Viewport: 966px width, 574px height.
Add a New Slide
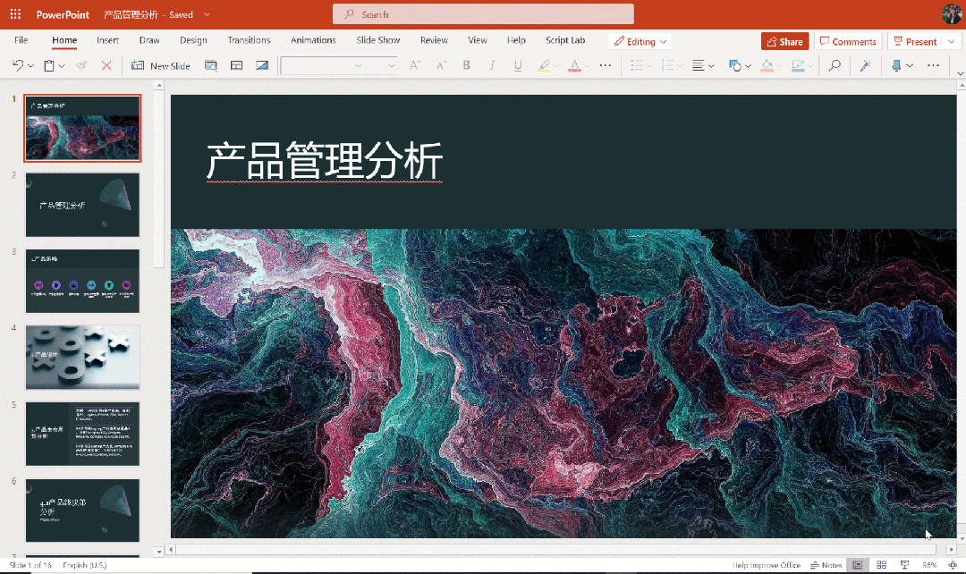tap(161, 65)
